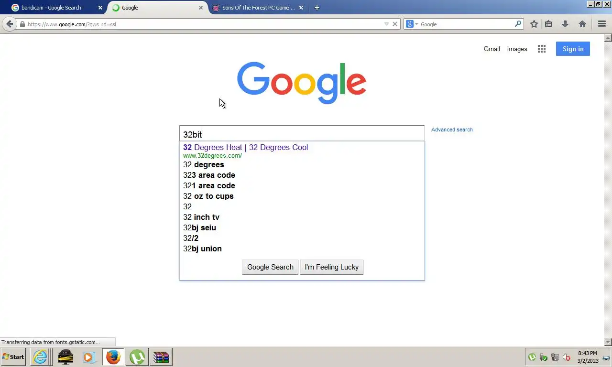Open the black printer-like taskbar icon
The height and width of the screenshot is (367, 612).
(x=65, y=357)
